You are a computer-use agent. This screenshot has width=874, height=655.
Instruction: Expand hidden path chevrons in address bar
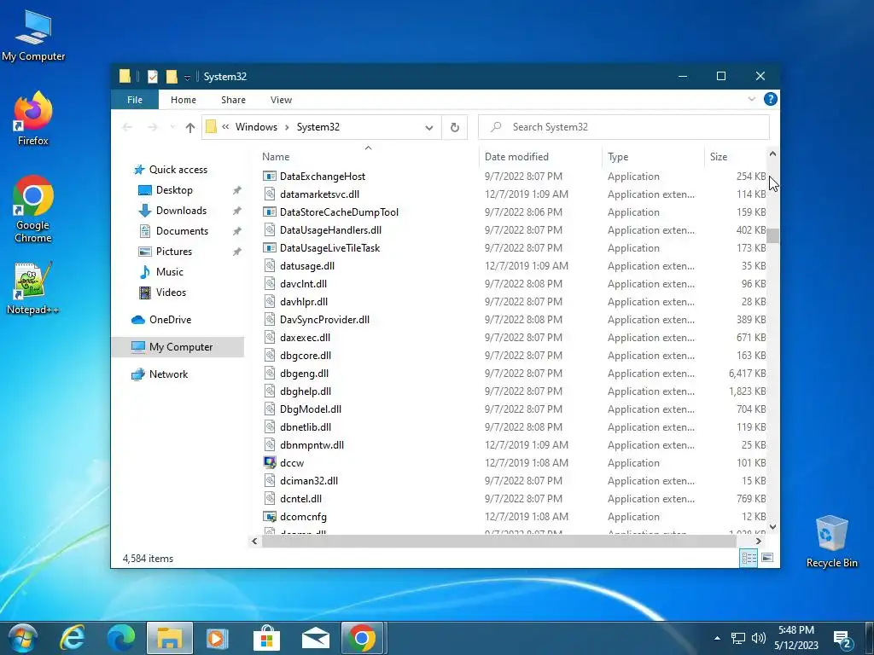pyautogui.click(x=225, y=127)
